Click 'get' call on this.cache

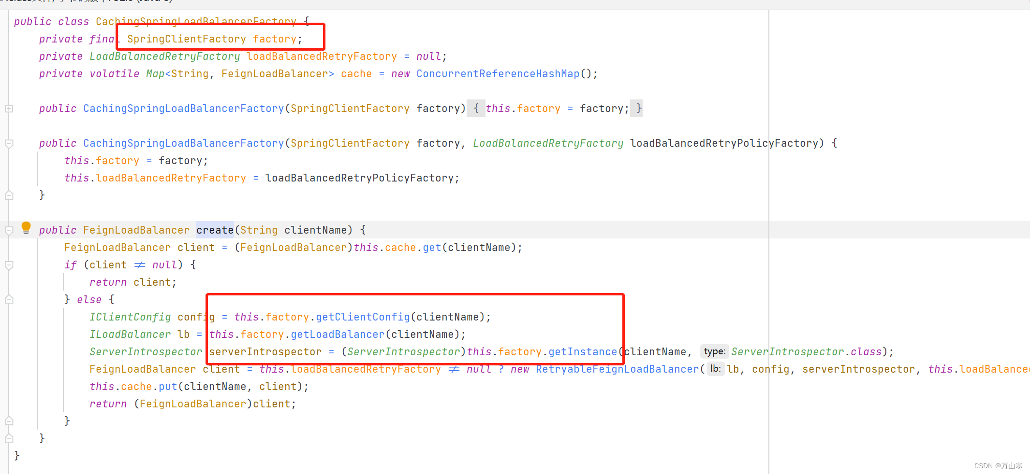click(x=432, y=248)
